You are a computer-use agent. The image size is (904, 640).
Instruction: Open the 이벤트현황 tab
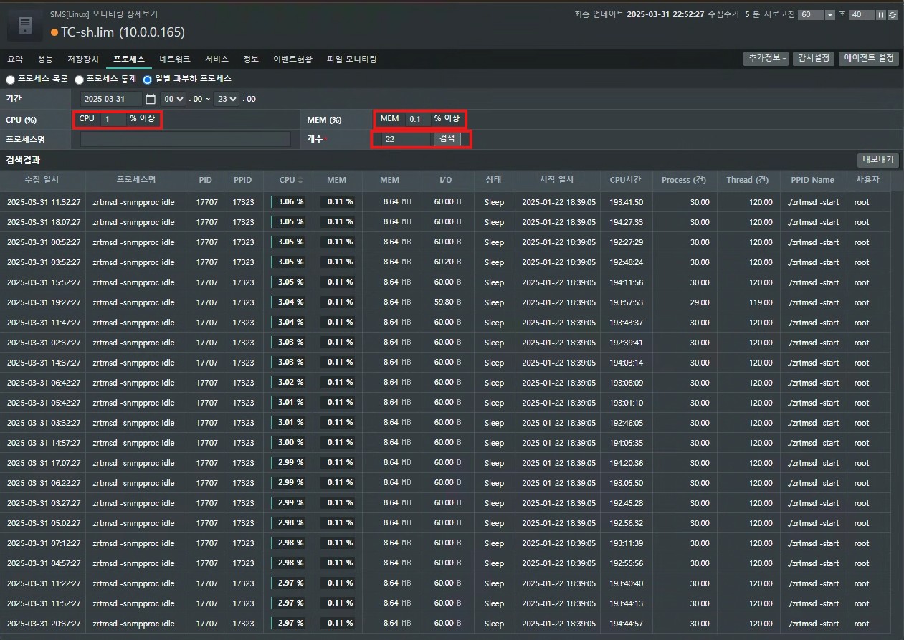point(292,59)
